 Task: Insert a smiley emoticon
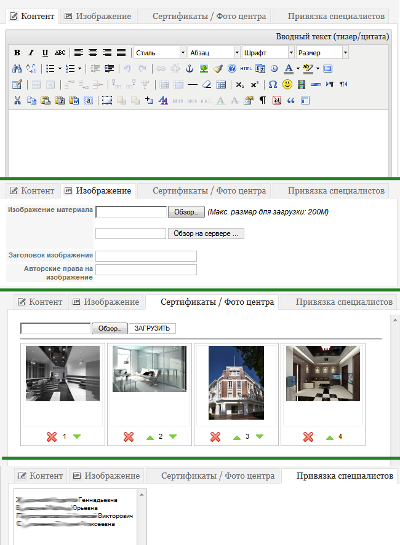coord(287,84)
